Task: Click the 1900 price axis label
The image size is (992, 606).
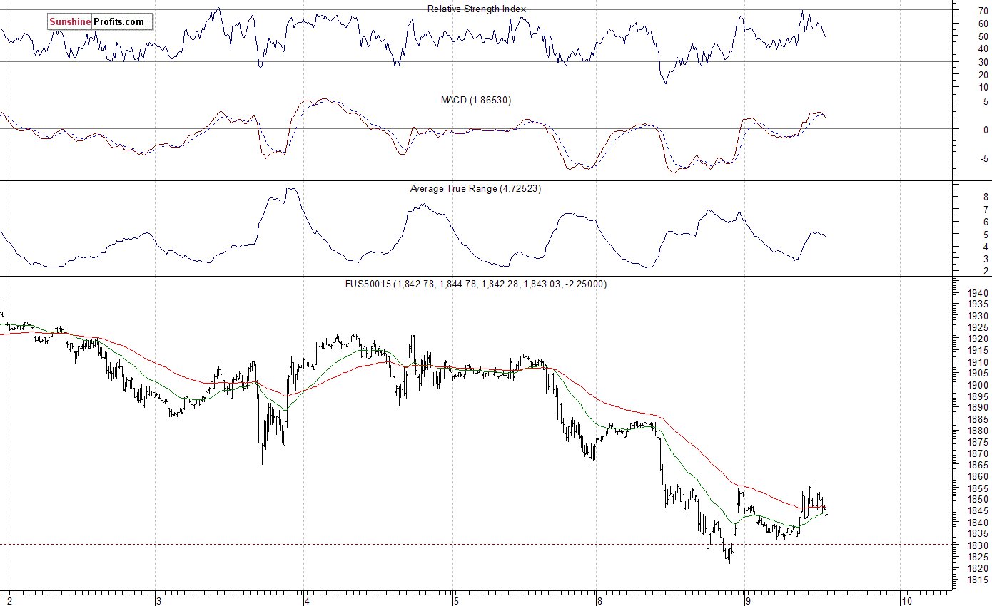Action: 977,385
